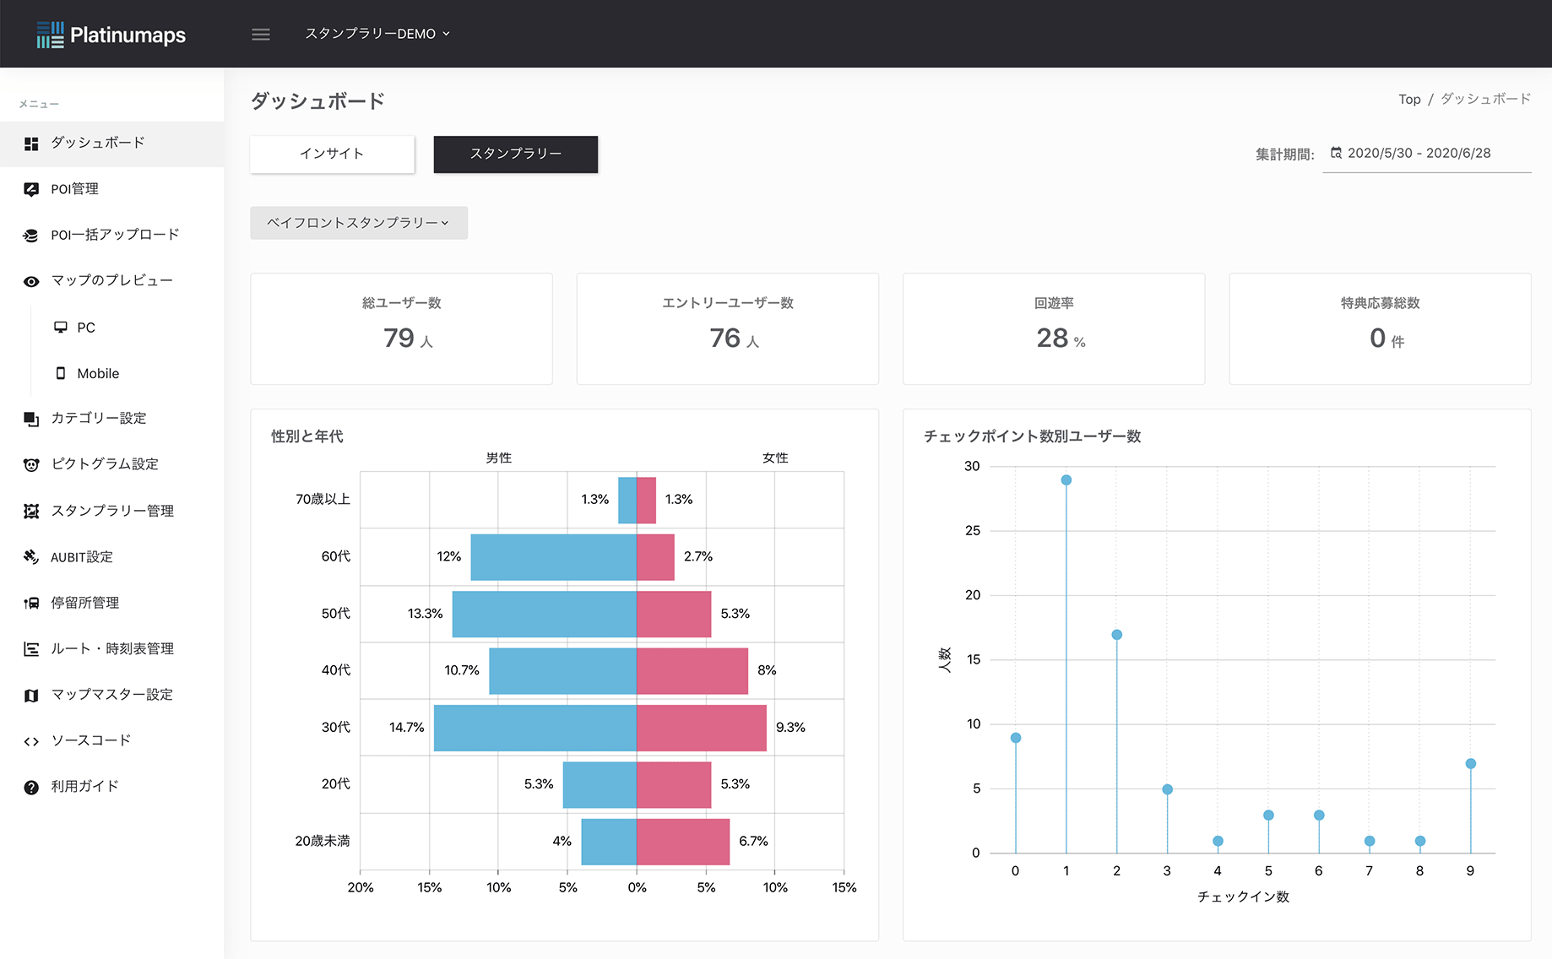Screen dimensions: 1552x959
Task: Expand the スタンプラリーDEMO project dropdown
Action: (x=377, y=34)
